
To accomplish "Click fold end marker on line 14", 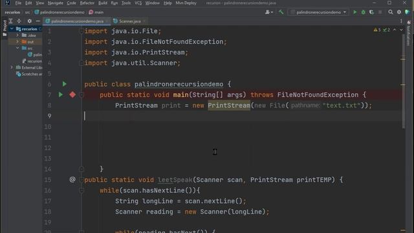I will 82,169.
